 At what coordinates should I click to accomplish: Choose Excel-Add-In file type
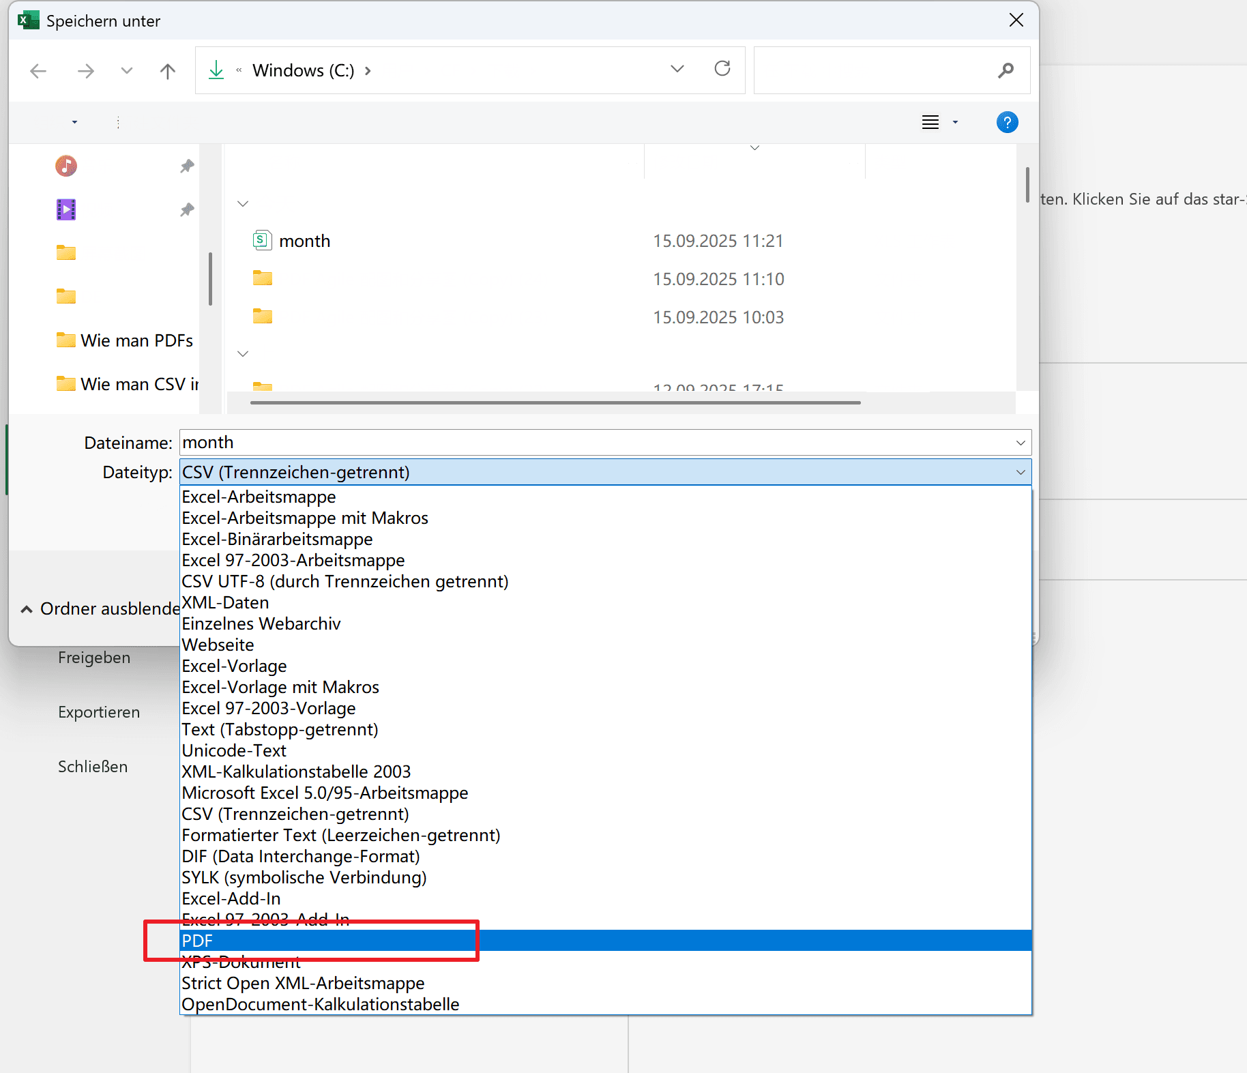point(605,898)
